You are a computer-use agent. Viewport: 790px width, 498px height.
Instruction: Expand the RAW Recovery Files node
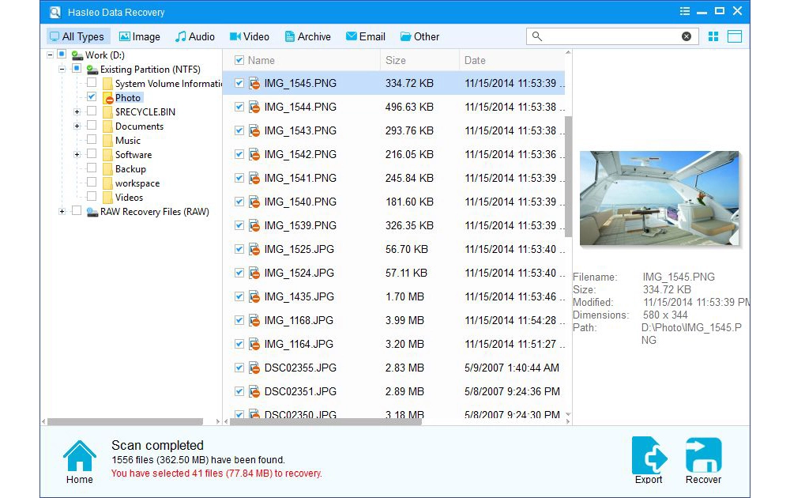[62, 212]
